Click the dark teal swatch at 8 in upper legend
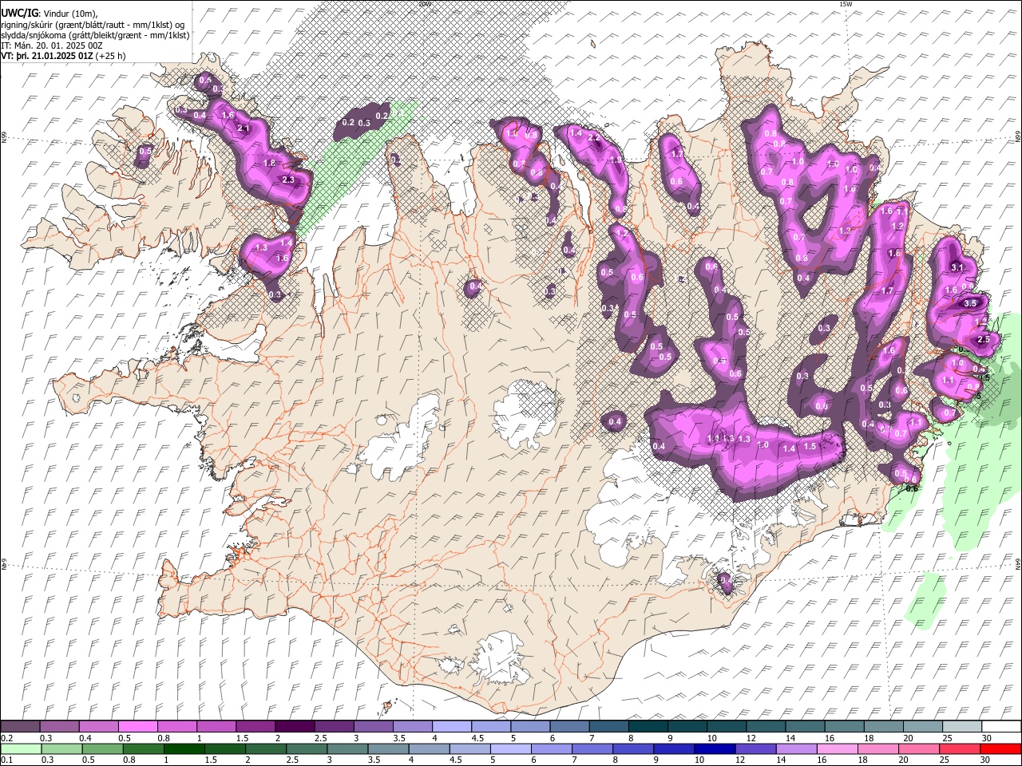1022x766 pixels. 648,727
